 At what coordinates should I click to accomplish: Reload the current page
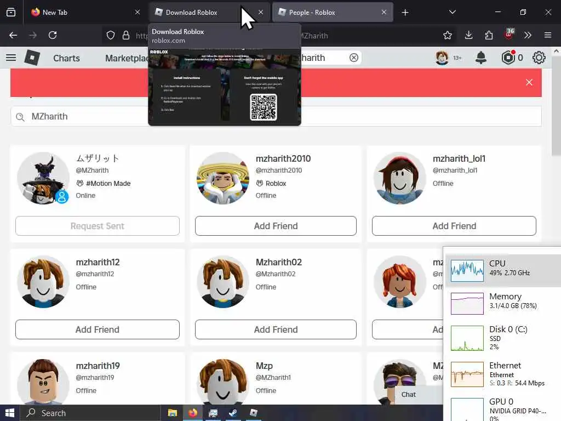click(53, 35)
